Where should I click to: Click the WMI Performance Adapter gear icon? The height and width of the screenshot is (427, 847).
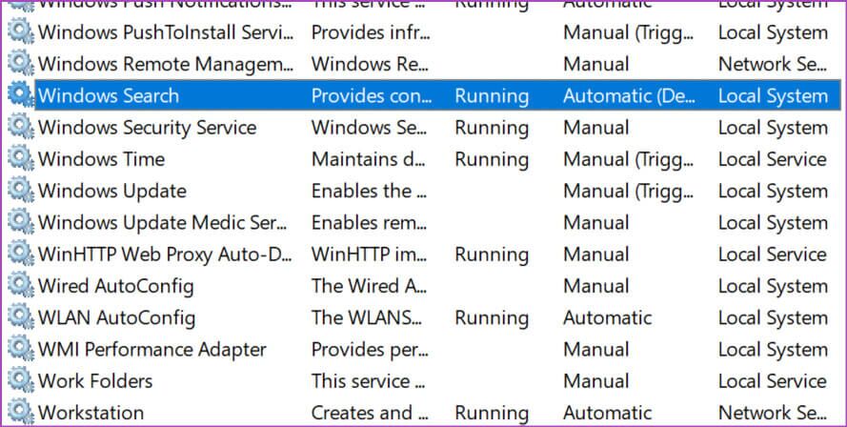click(19, 350)
